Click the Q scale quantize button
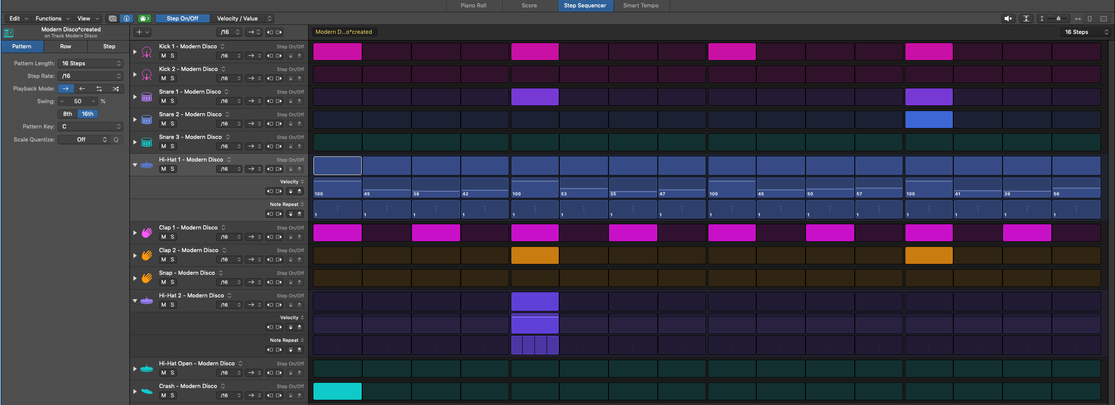This screenshot has height=405, width=1115. [116, 139]
